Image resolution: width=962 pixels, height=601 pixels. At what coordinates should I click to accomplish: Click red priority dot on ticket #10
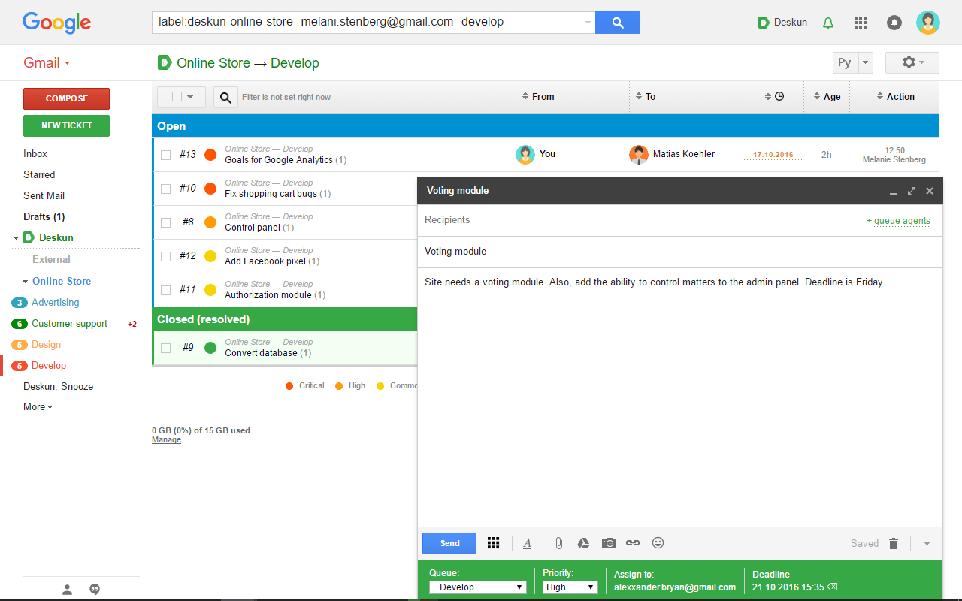click(210, 189)
